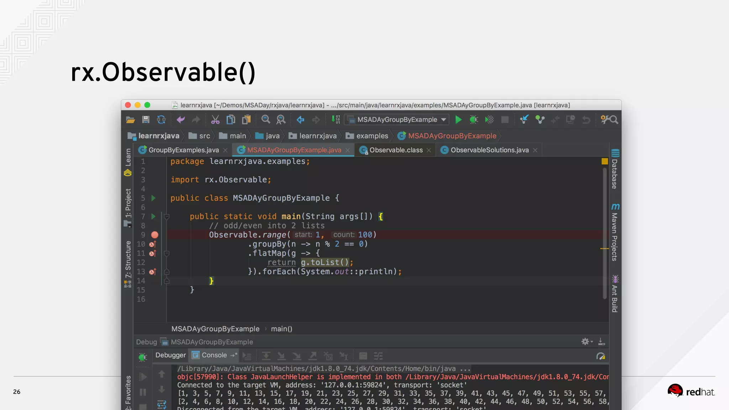This screenshot has width=729, height=410.
Task: Switch to the Console tab
Action: 214,355
